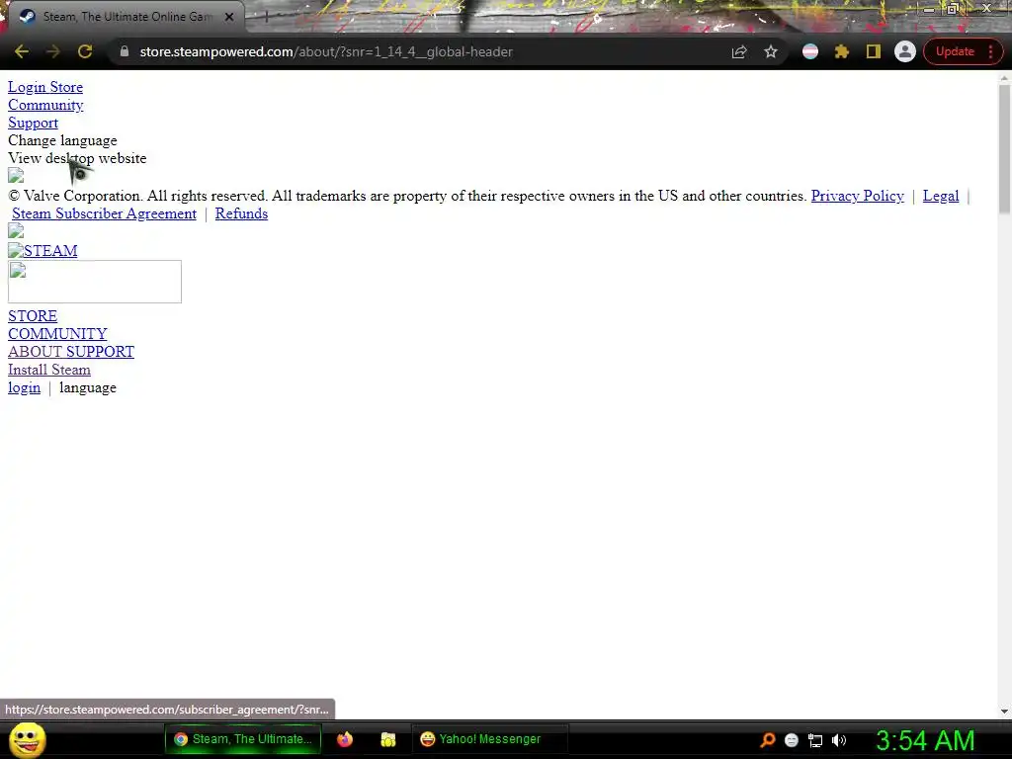Open the Refunds link
This screenshot has height=759, width=1012.
coord(241,213)
